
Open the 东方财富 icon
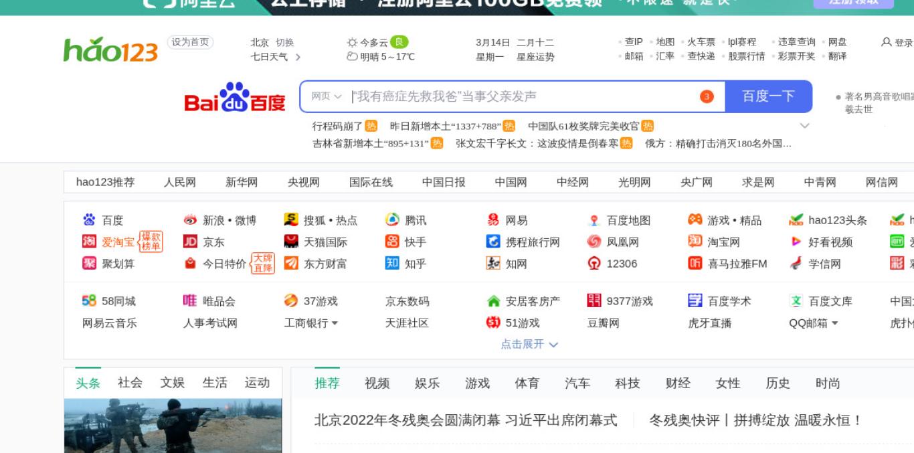[x=291, y=263]
